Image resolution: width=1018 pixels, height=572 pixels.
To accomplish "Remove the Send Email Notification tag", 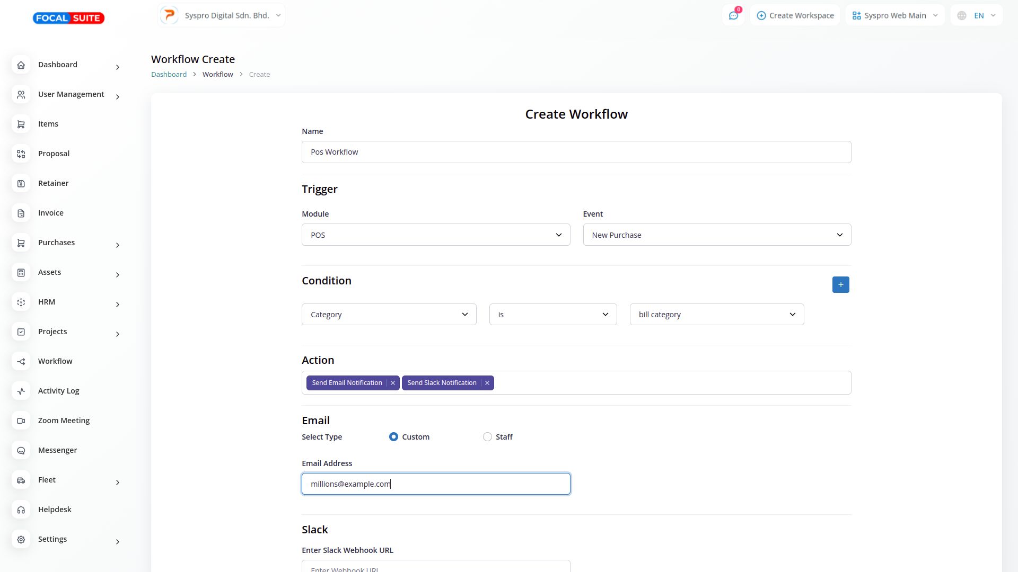I will pos(393,383).
